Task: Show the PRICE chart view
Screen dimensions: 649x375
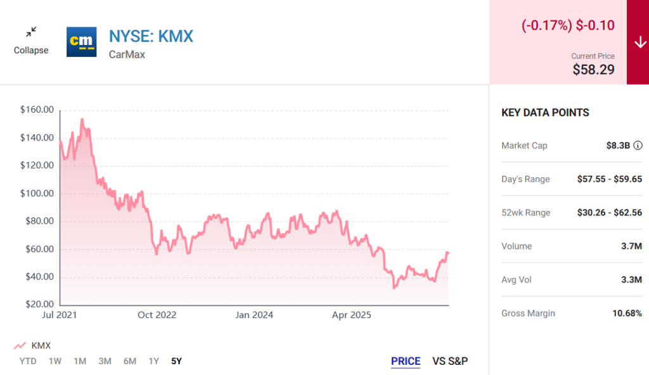Action: point(406,361)
